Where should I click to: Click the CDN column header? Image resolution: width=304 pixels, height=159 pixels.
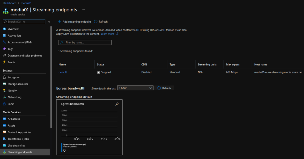click(x=144, y=64)
